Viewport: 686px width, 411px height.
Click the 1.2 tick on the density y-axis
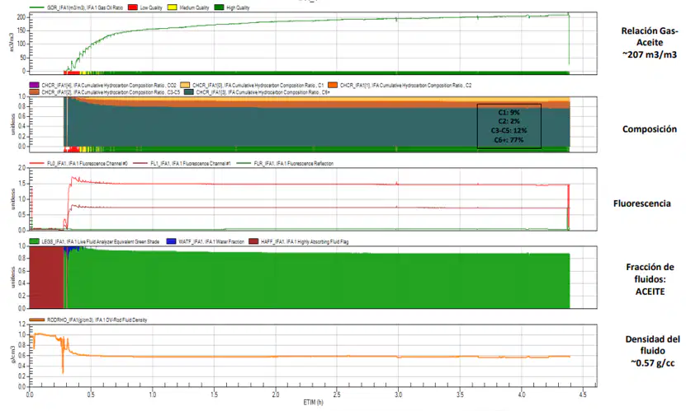tap(22, 325)
